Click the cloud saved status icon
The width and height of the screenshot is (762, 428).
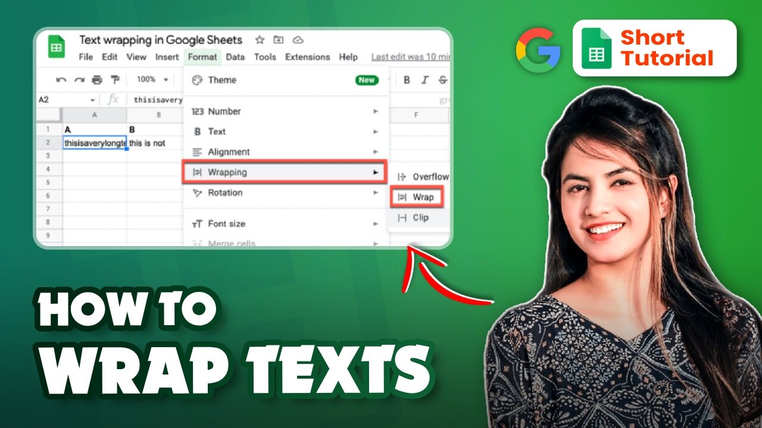click(x=298, y=40)
